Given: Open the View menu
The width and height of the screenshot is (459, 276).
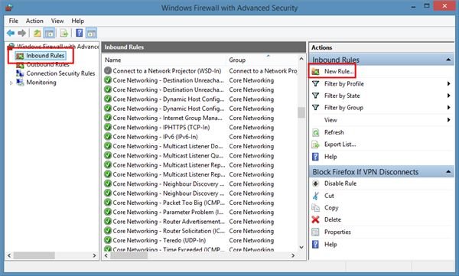Looking at the screenshot, I should click(57, 21).
